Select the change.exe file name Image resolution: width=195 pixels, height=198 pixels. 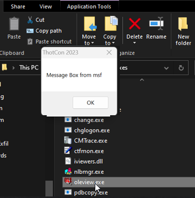[89, 120]
